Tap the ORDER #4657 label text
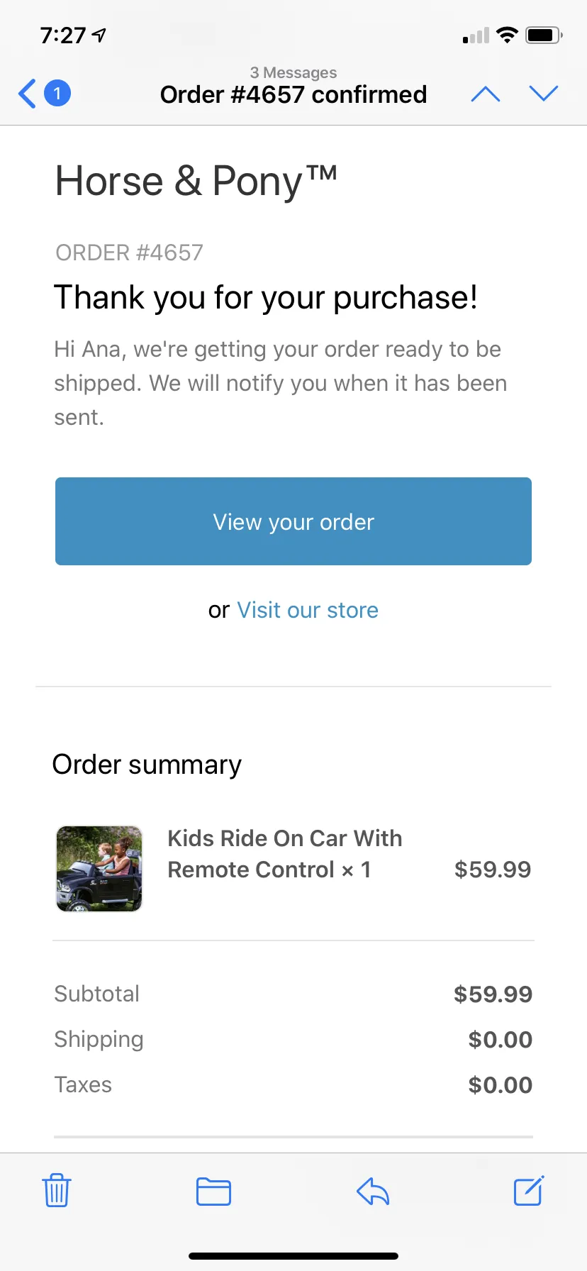Screen dimensions: 587x1271 (129, 252)
